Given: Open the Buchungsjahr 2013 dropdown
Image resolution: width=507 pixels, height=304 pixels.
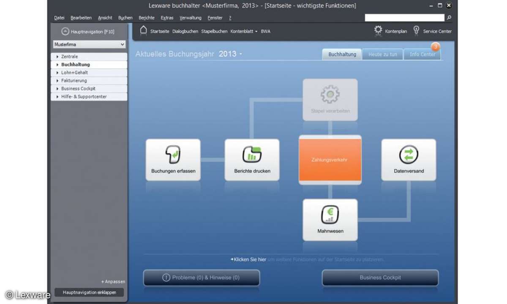Looking at the screenshot, I should pos(231,54).
